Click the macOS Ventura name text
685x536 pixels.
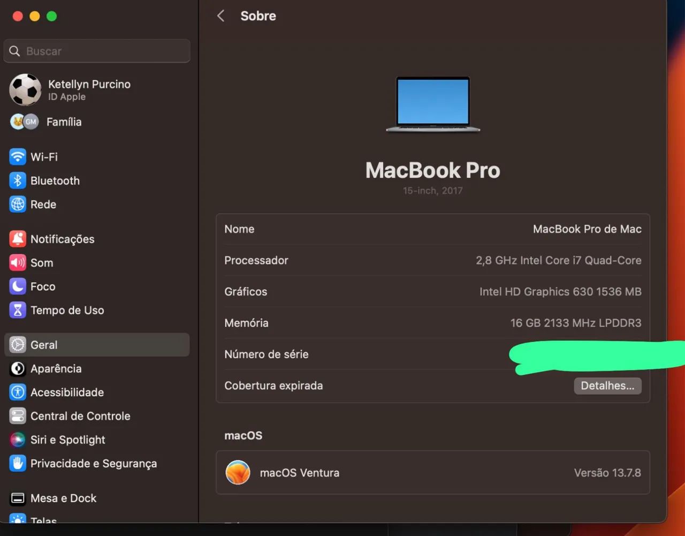300,473
